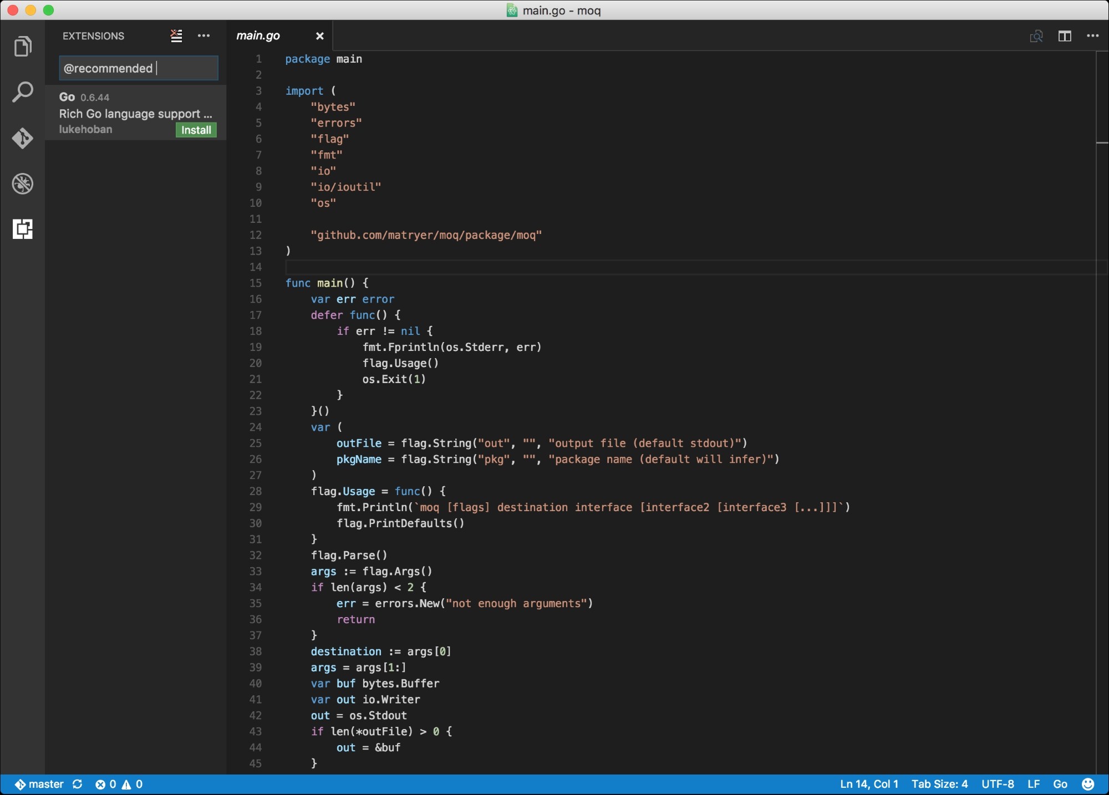Open the Search view in activity bar
This screenshot has height=795, width=1109.
click(22, 92)
